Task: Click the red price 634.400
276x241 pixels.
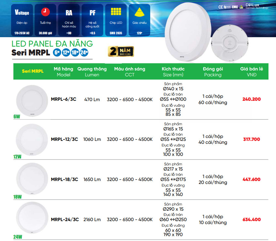Action: [x=252, y=219]
